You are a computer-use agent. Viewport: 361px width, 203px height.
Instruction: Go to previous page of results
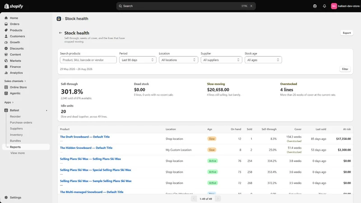[x=194, y=198]
